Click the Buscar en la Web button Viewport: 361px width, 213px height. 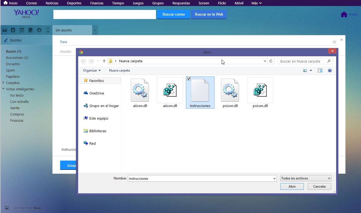click(209, 14)
